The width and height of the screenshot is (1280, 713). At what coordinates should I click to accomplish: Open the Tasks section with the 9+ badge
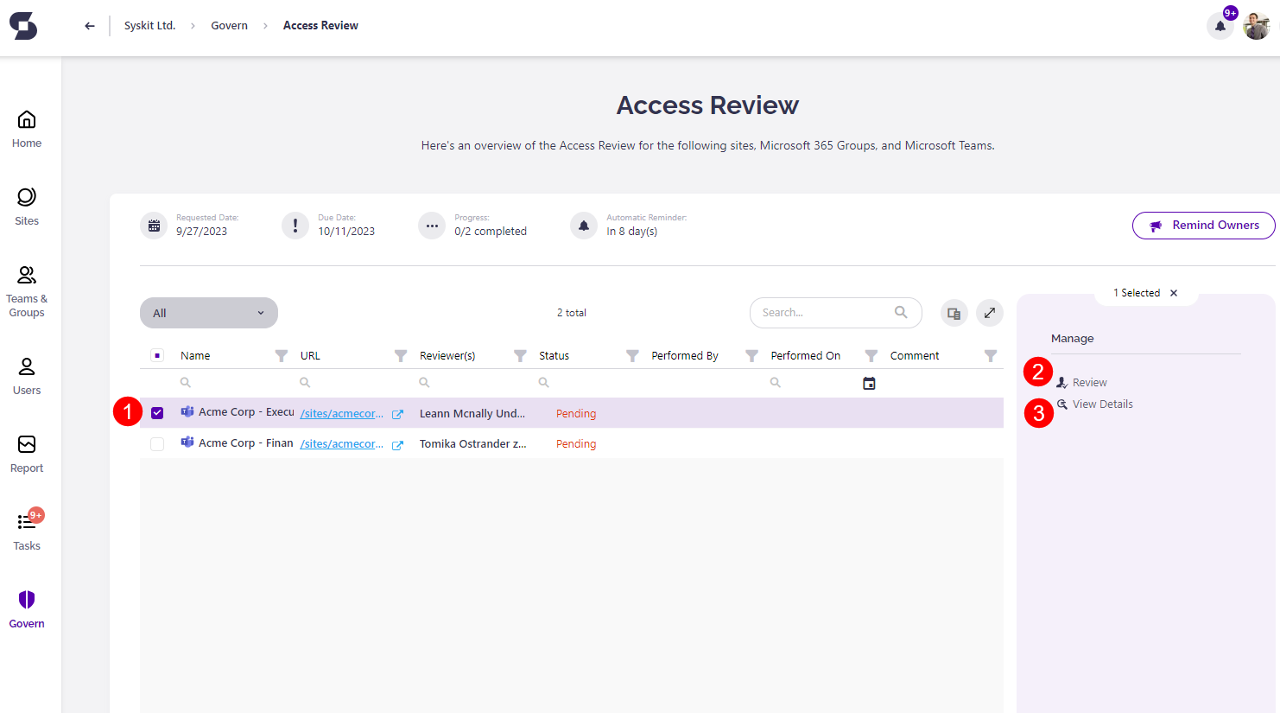(27, 530)
